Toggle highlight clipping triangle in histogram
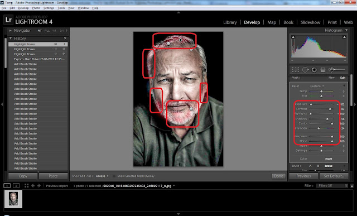 pyautogui.click(x=344, y=37)
